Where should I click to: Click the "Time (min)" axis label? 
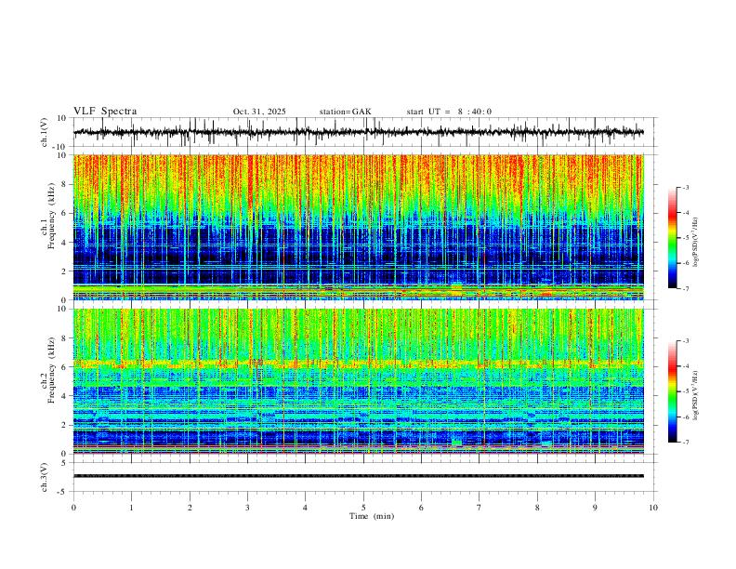coord(372,516)
